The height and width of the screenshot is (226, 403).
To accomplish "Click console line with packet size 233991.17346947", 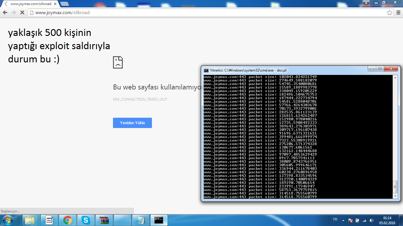I will [259, 186].
